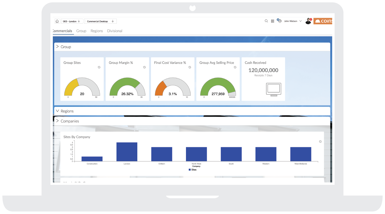
Task: Toggle the Companies section chevron
Action: pos(58,121)
